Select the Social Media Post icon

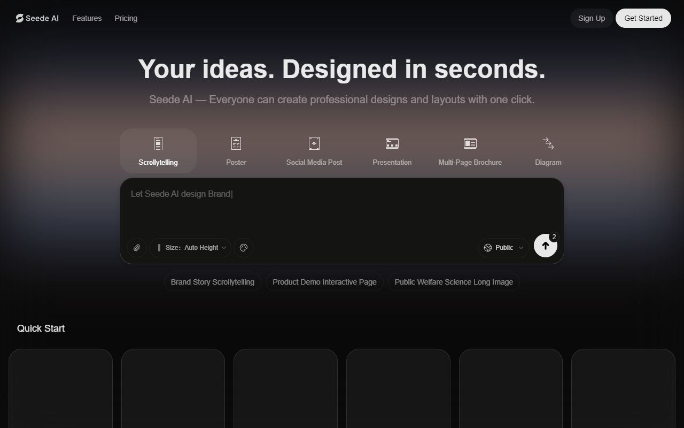[314, 143]
